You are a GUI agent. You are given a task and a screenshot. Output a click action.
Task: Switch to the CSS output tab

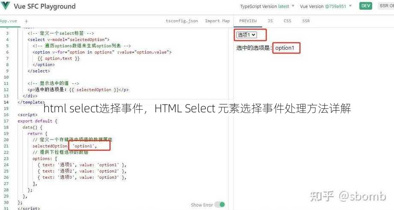[x=287, y=21]
